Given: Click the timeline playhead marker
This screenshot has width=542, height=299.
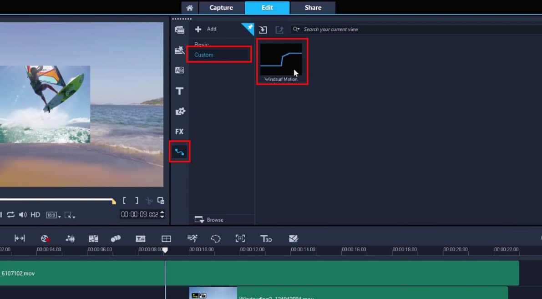Looking at the screenshot, I should (165, 250).
